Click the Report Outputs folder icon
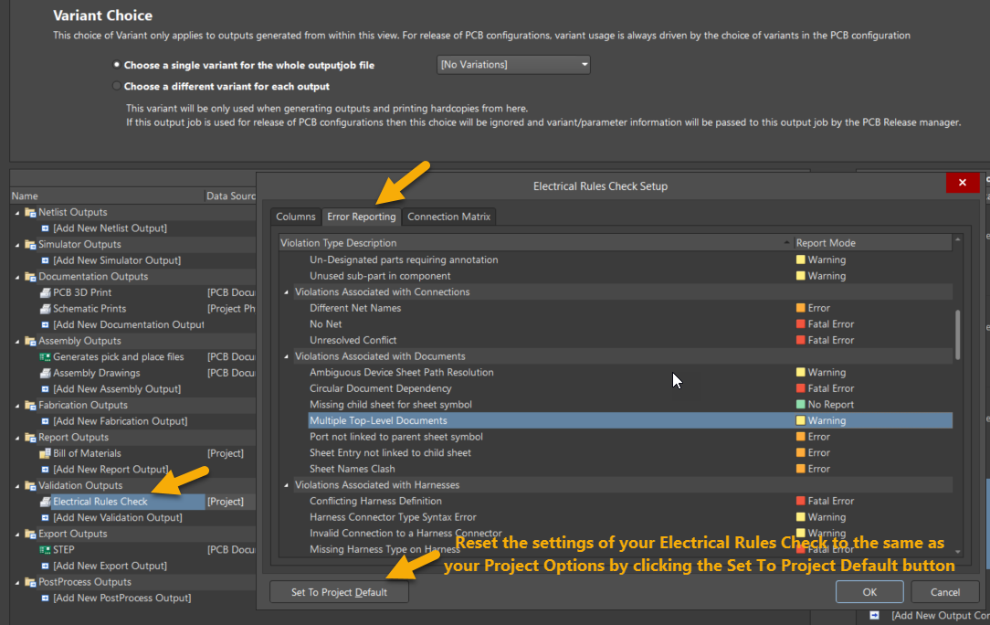The width and height of the screenshot is (990, 625). pos(30,438)
